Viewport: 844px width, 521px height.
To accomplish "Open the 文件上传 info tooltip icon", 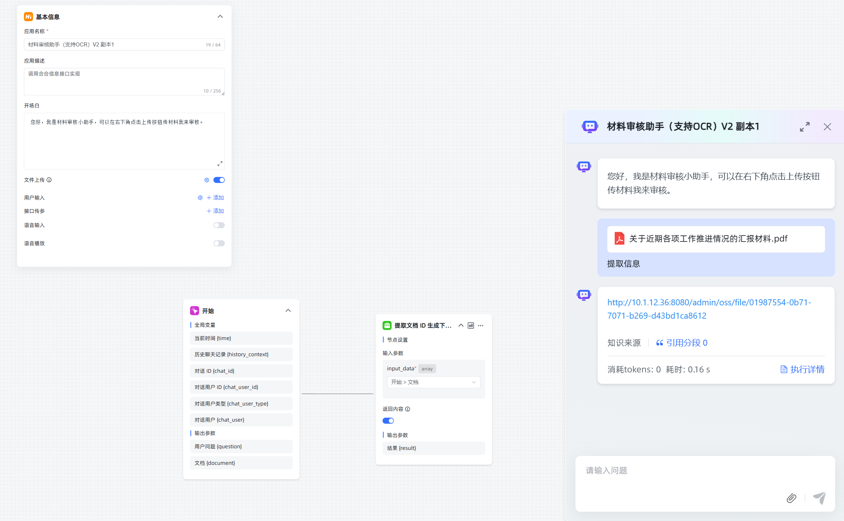I will pyautogui.click(x=49, y=180).
